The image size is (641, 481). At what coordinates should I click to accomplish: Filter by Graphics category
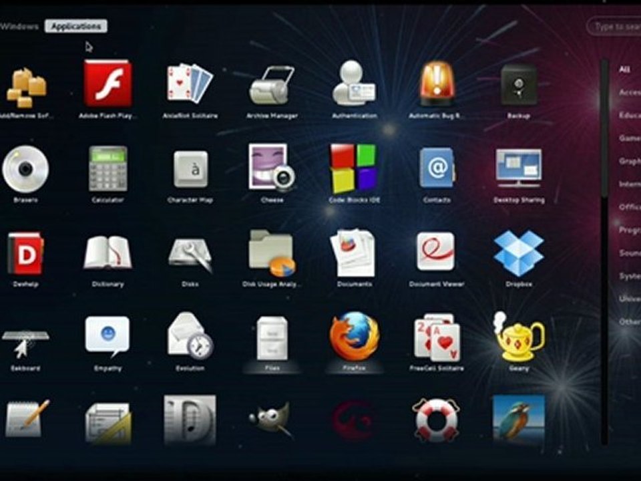point(630,161)
